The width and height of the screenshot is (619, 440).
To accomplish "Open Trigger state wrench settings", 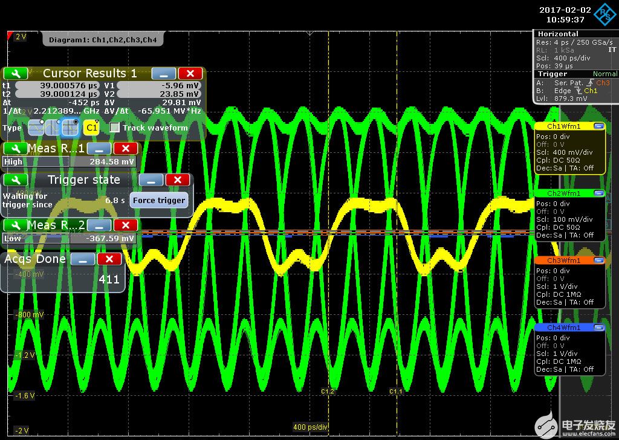I will coord(15,180).
